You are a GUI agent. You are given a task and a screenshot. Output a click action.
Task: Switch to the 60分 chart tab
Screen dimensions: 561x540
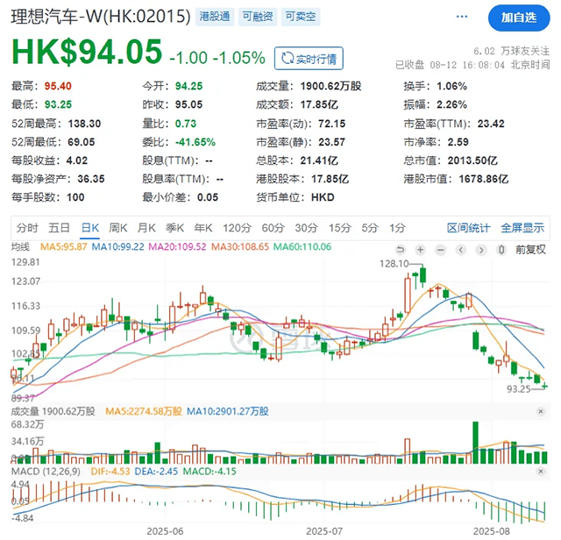pos(273,228)
